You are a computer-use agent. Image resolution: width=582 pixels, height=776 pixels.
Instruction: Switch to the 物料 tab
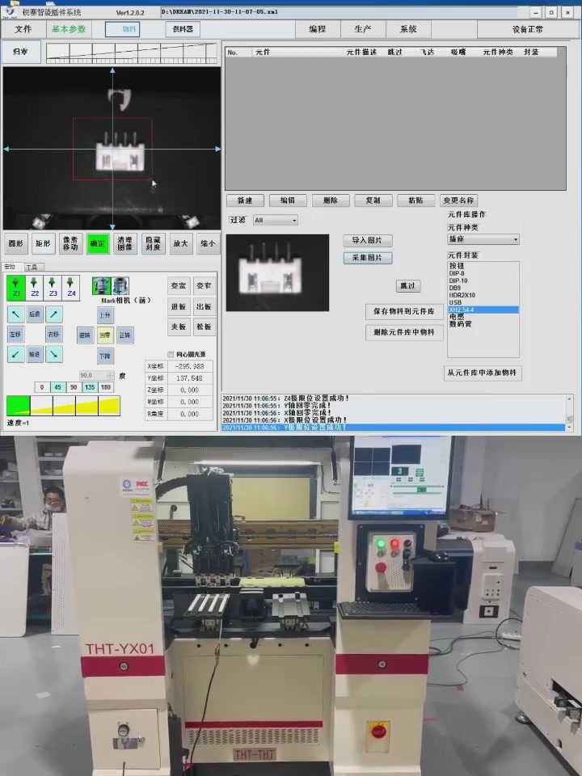point(123,30)
